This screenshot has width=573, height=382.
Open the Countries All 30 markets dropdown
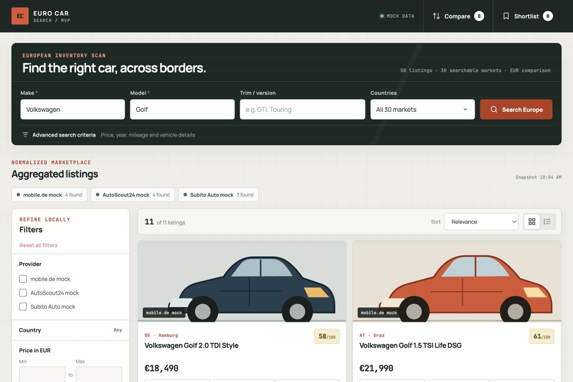[x=423, y=109]
